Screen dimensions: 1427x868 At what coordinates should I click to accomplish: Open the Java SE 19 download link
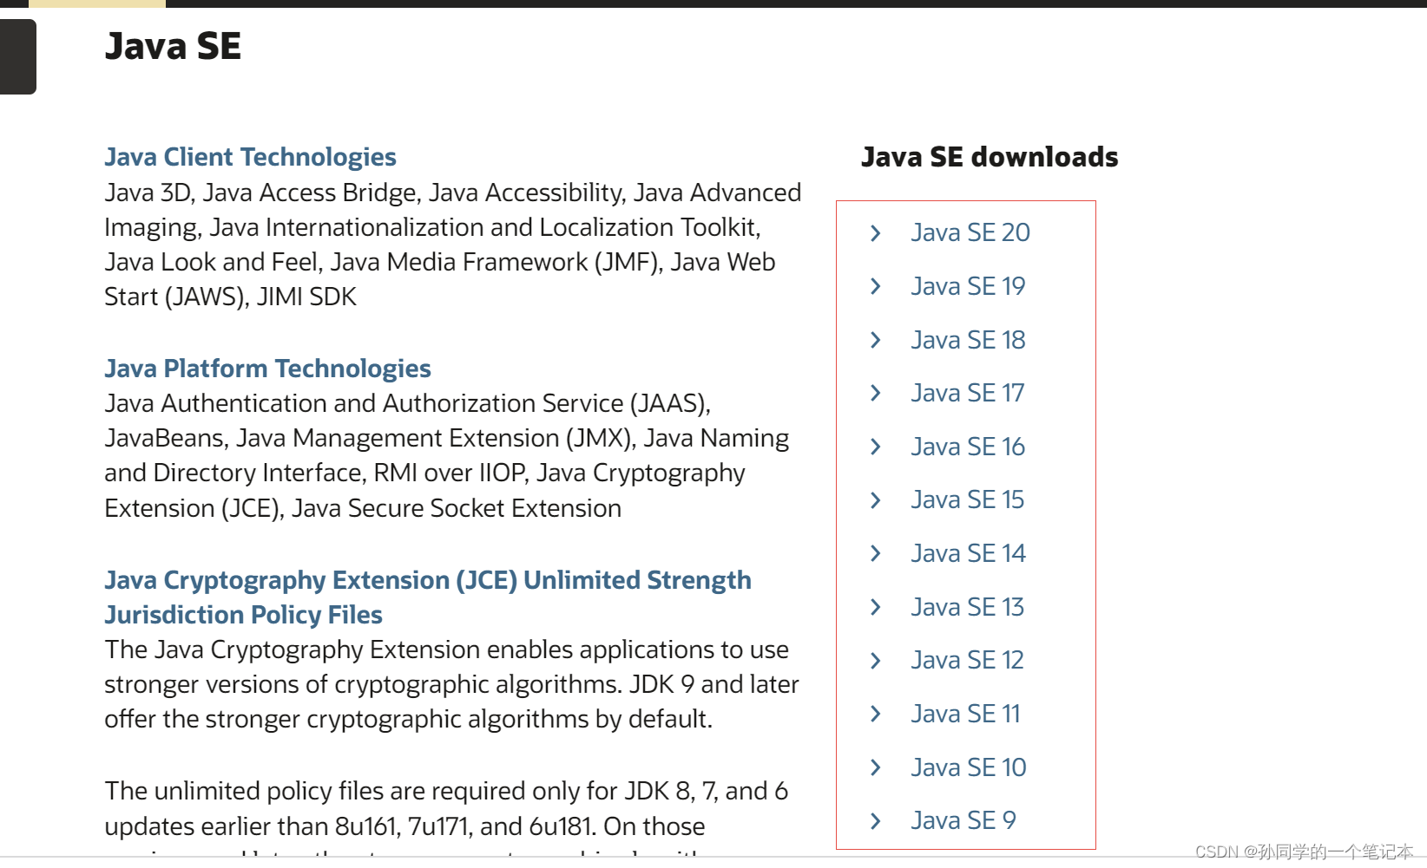[x=968, y=286]
